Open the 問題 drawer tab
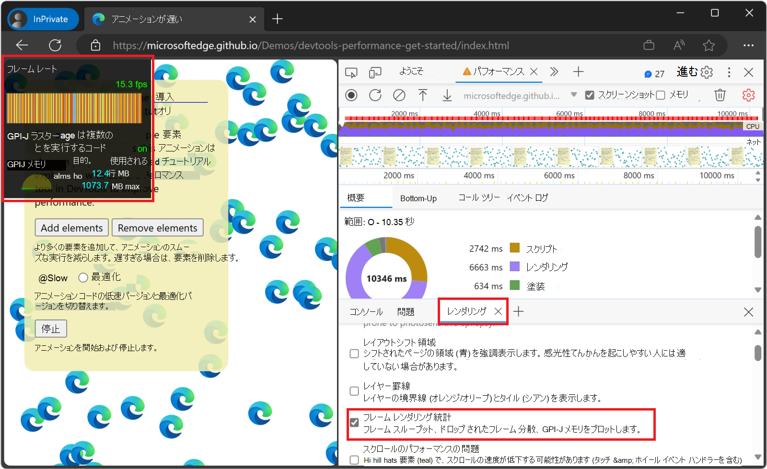The height and width of the screenshot is (469, 767). tap(406, 312)
